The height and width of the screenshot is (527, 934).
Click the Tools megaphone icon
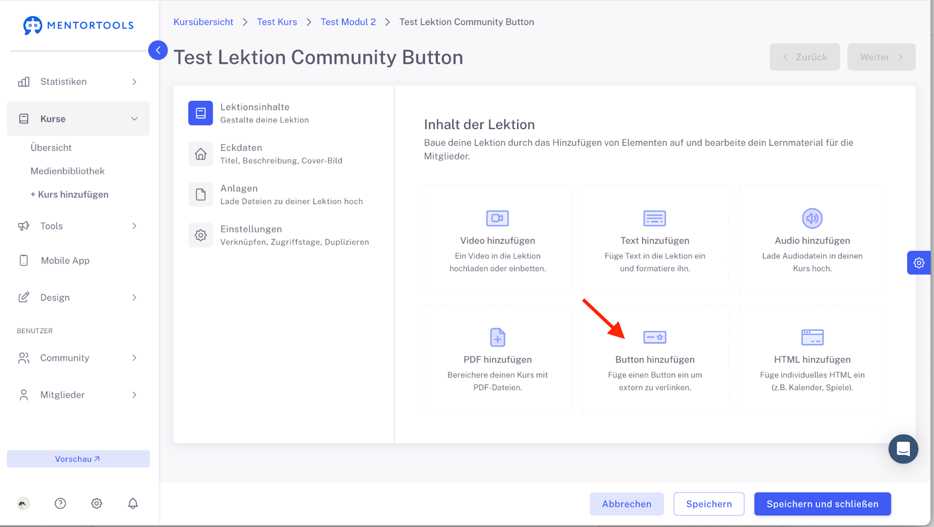[x=24, y=226]
